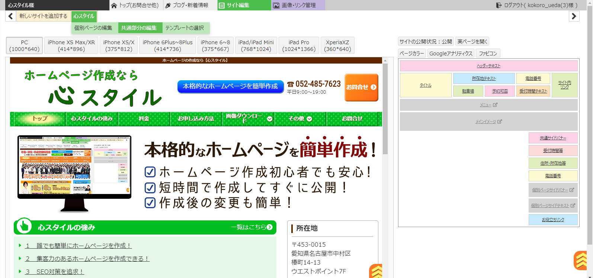Screen dimensions: 593x278
Task: Click the arrow icon after 一覧はこちら
Action: pyautogui.click(x=270, y=227)
